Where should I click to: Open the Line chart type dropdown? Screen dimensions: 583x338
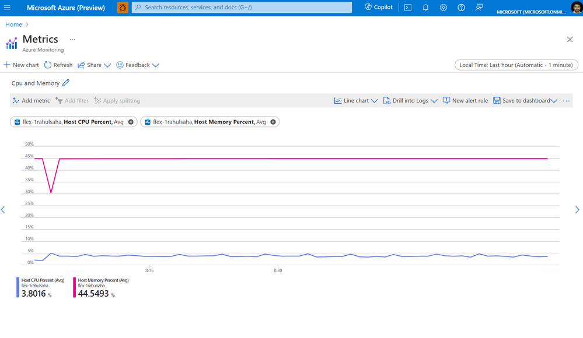pos(356,101)
